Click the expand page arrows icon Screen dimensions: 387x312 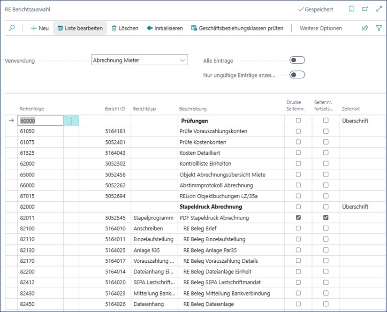379,9
